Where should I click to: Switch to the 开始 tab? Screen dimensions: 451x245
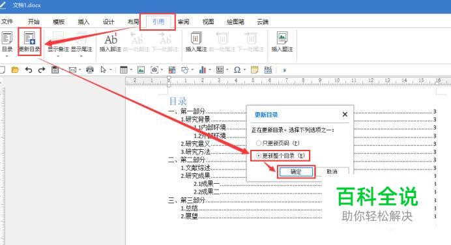pyautogui.click(x=34, y=22)
